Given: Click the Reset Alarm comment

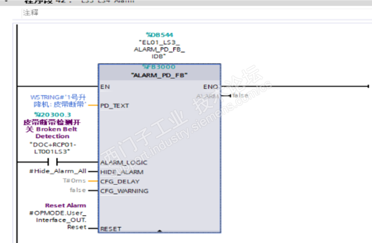Looking at the screenshot, I should (65, 206).
